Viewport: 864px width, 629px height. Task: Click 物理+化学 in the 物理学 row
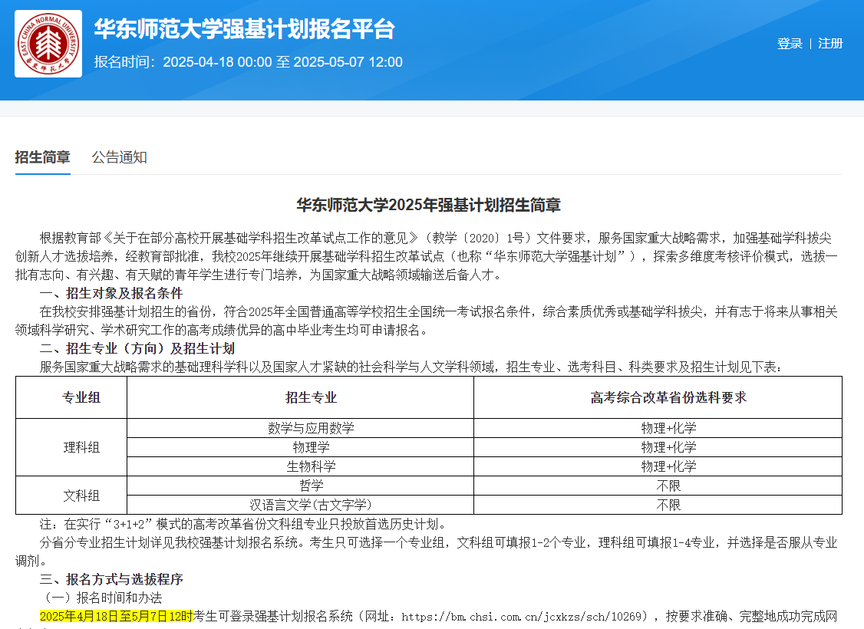click(658, 447)
